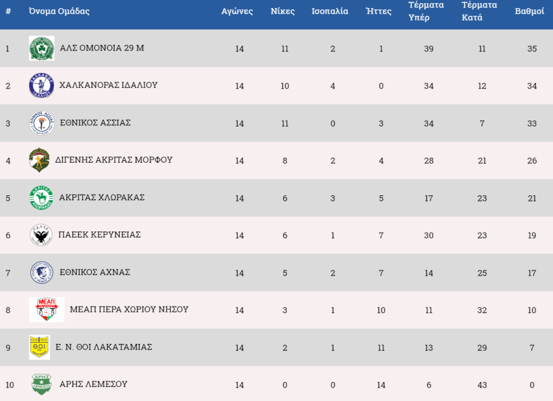
Task: Open the ΠΑΕΕΚ ΚΕΡΥΝΕΙΑΣ team name
Action: [x=100, y=235]
